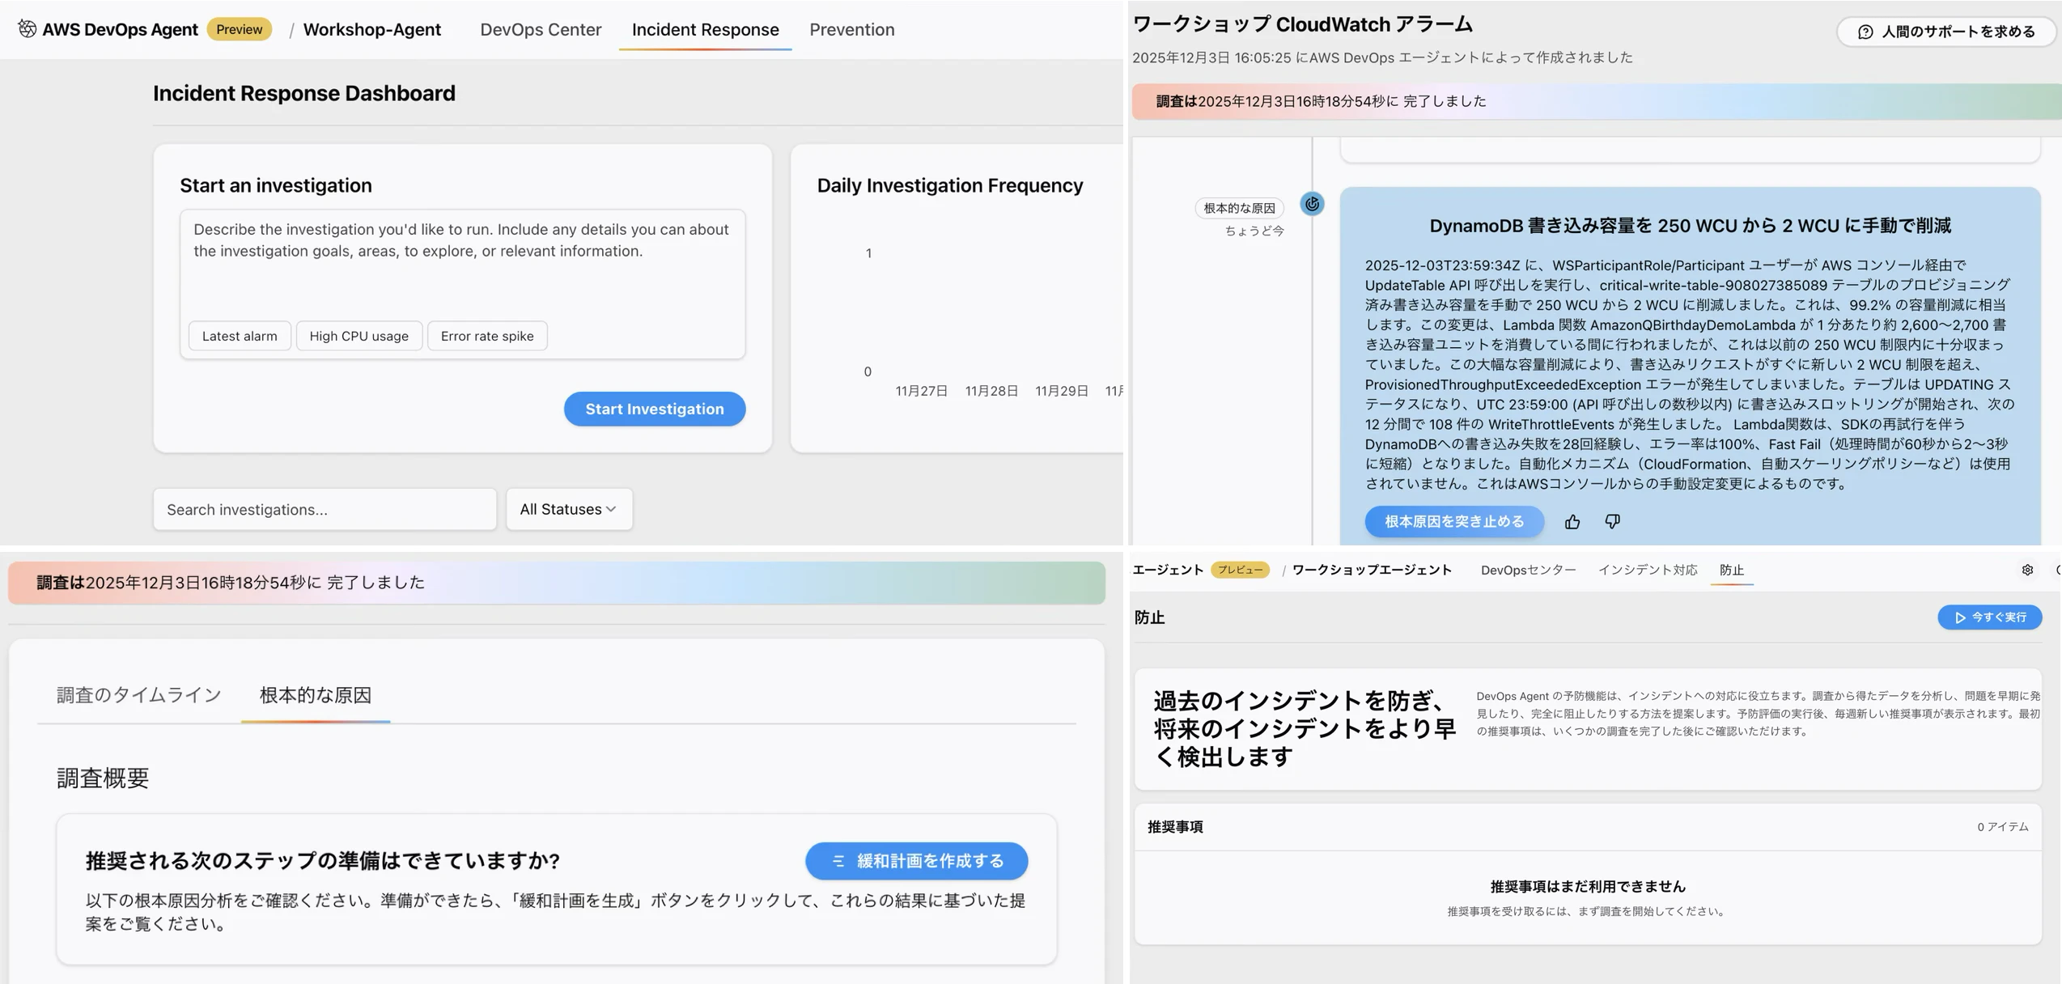Click the 根本原因を突き止める button
The image size is (2062, 984).
[1454, 522]
